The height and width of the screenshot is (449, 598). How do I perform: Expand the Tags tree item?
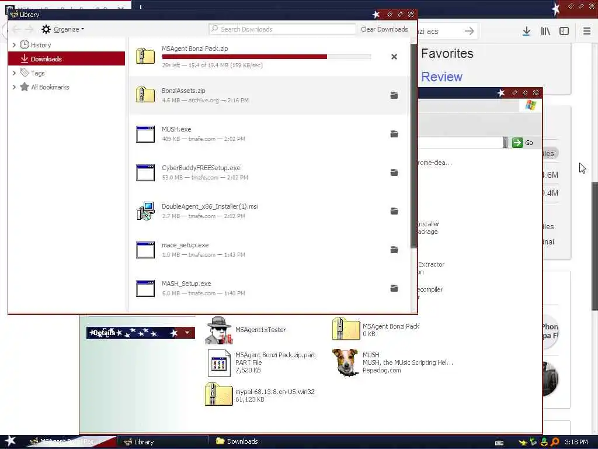click(x=14, y=73)
